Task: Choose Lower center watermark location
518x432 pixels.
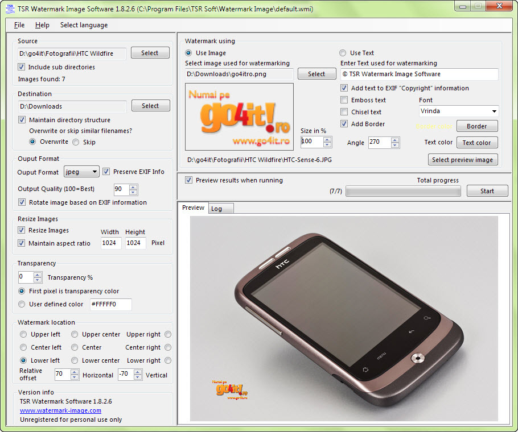Action: (x=75, y=360)
